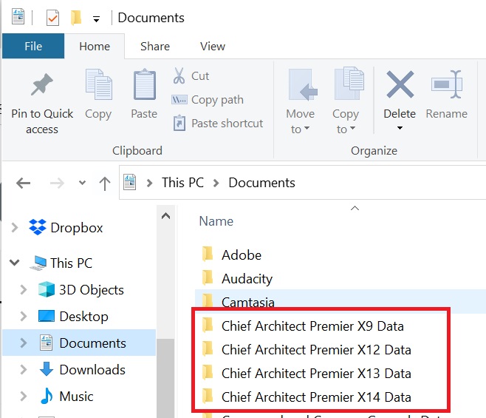Expand the Delete options arrow
The width and height of the screenshot is (486, 418).
400,128
